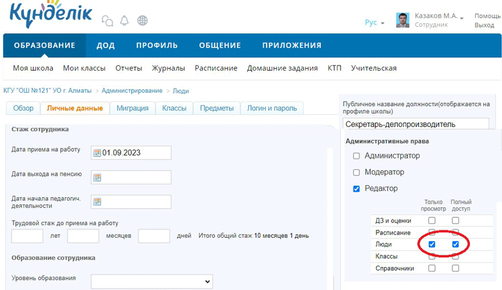Screen dimensions: 502x290
Task: Open calendar for педагогич. деятельности start date
Action: pyautogui.click(x=97, y=201)
